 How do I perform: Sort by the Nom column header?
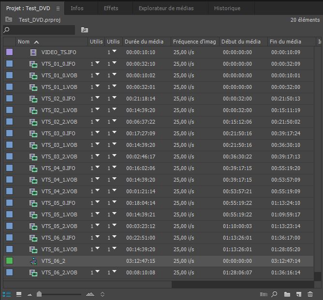(x=52, y=42)
